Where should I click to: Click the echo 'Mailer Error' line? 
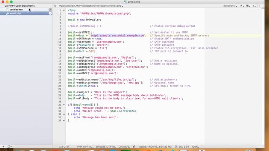coord(105,111)
